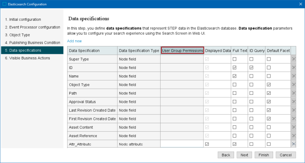The width and height of the screenshot is (305, 163).
Task: Enable Full Text for Super Type
Action: 234,59
